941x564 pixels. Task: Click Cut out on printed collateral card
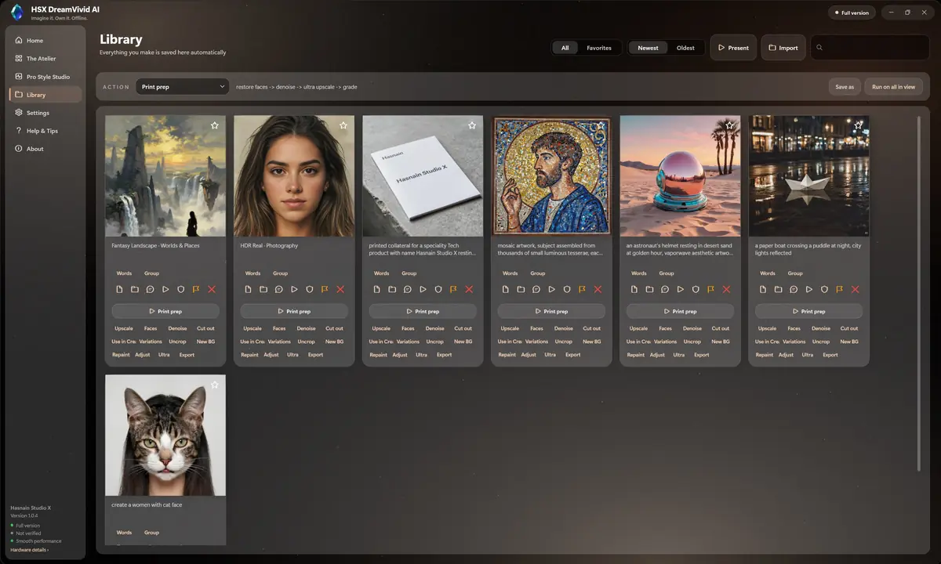[463, 328]
